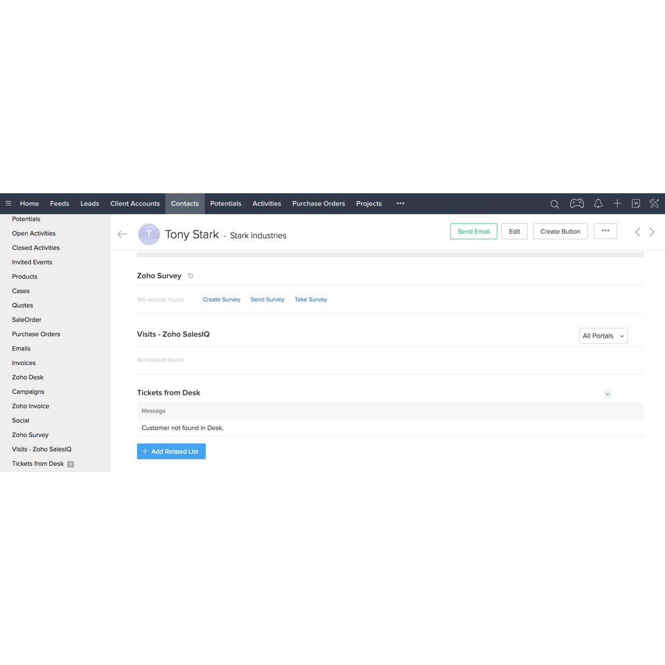Click the Send Email button
The height and width of the screenshot is (665, 665).
coord(473,231)
